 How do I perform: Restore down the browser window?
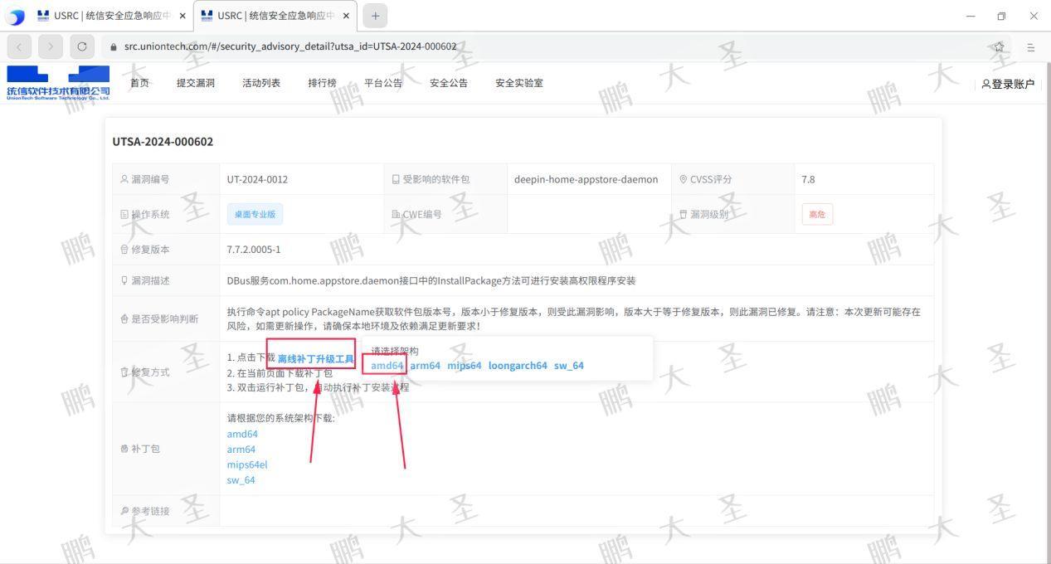1001,16
